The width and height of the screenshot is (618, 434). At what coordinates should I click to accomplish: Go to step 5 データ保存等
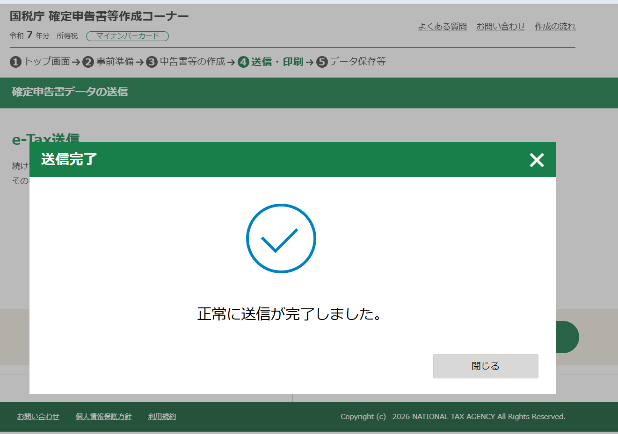point(351,62)
